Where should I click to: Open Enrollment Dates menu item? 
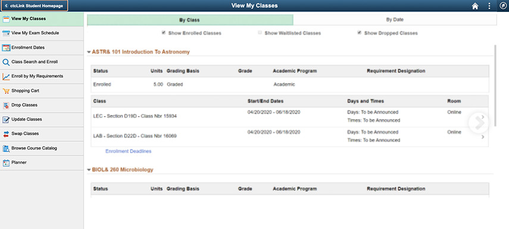[42, 47]
